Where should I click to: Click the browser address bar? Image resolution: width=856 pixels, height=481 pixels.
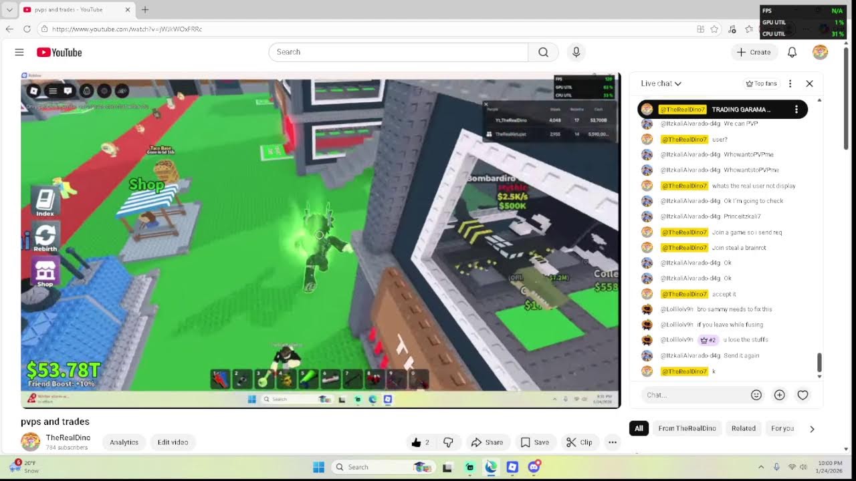tap(368, 29)
